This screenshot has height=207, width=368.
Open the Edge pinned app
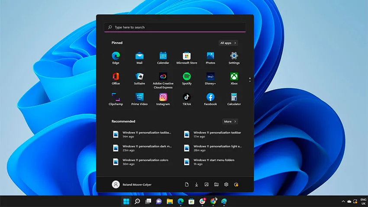(116, 58)
